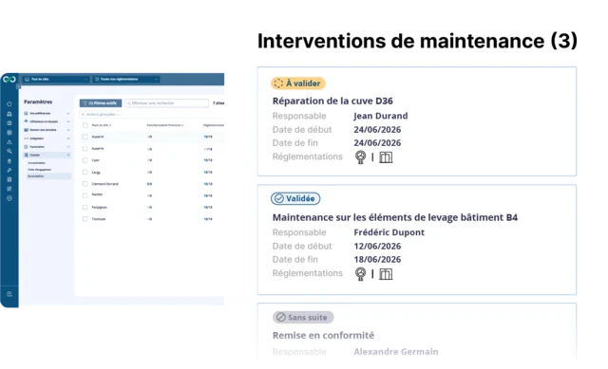Open the Toutes vos réglementations dropdown

coord(125,79)
